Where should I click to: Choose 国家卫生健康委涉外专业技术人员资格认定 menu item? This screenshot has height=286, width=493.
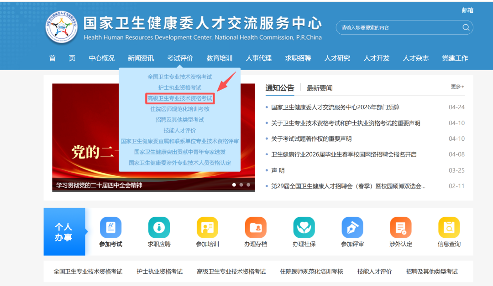(x=180, y=163)
